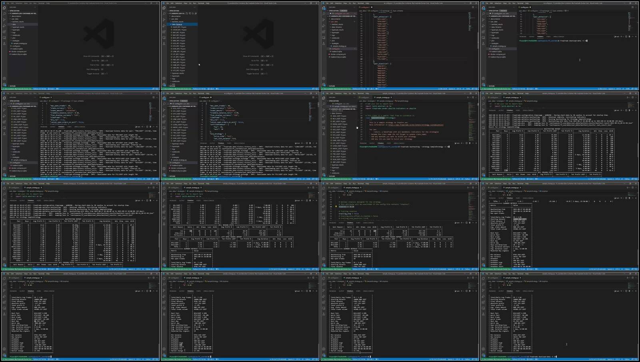Expand user_data folder in top-left window

click(x=15, y=19)
